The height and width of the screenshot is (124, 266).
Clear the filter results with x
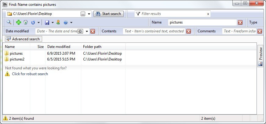[x=208, y=14]
